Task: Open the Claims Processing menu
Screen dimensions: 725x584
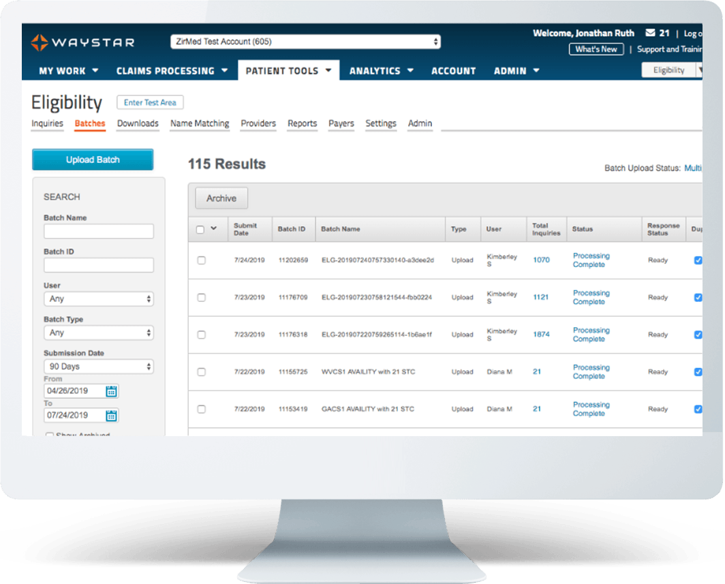Action: pyautogui.click(x=172, y=71)
